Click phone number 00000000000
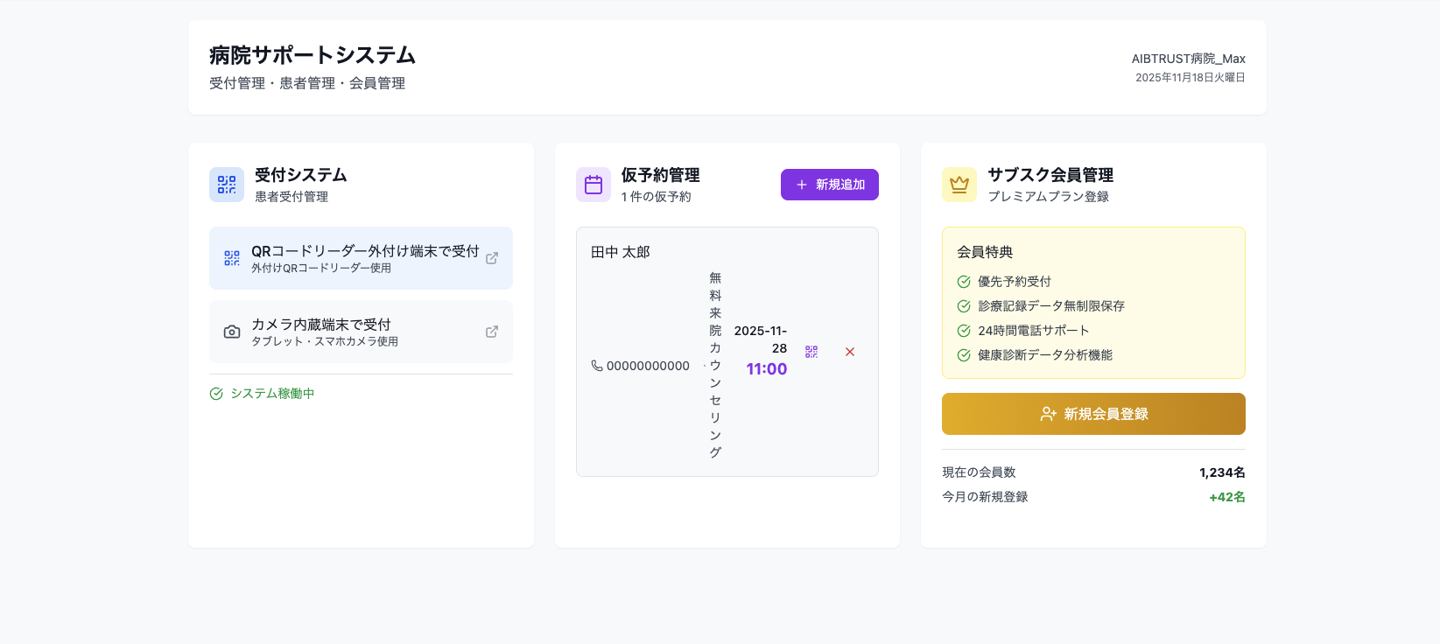This screenshot has height=644, width=1440. (648, 366)
